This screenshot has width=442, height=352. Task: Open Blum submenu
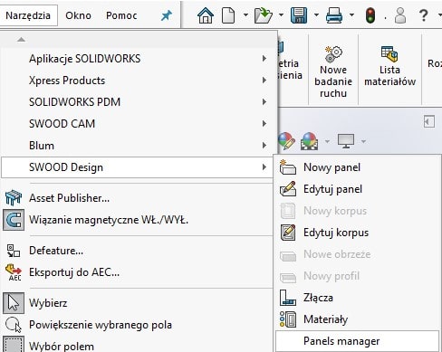139,146
